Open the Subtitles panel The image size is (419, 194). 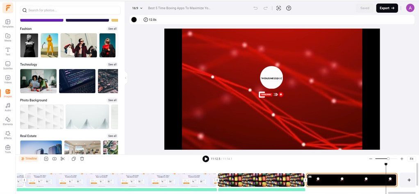tap(8, 65)
